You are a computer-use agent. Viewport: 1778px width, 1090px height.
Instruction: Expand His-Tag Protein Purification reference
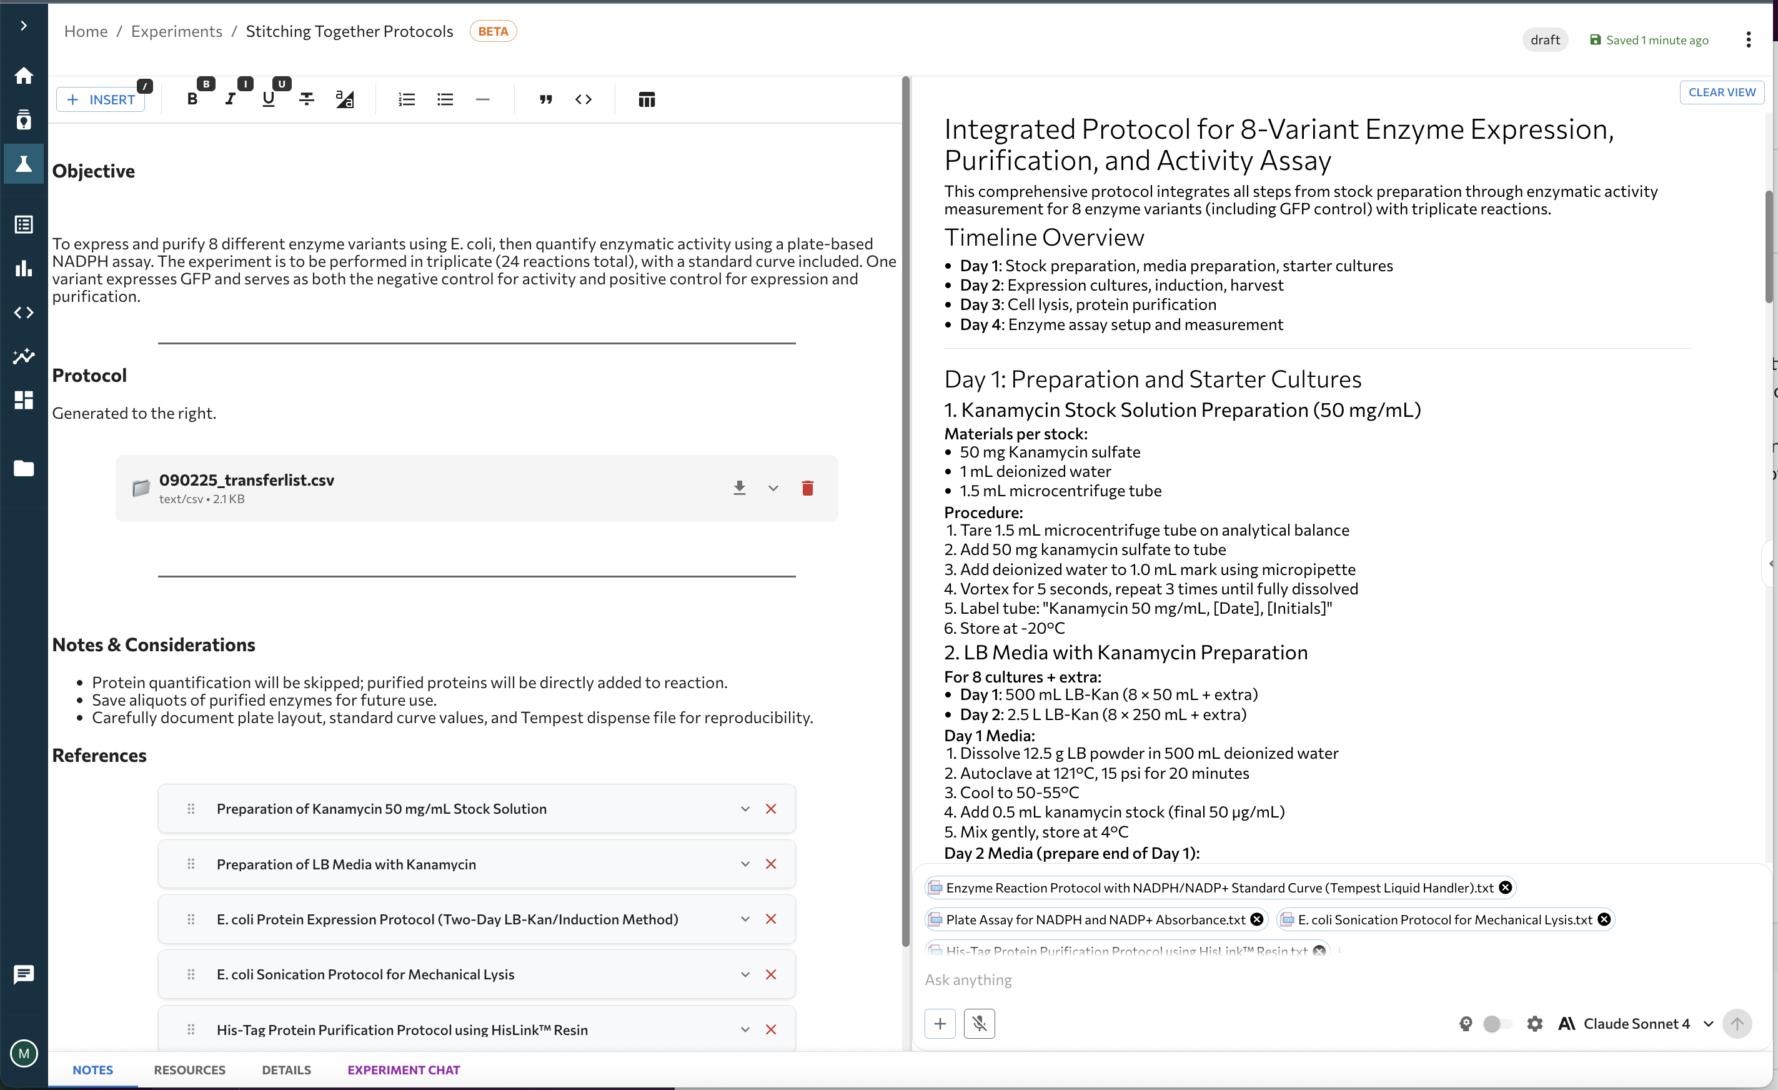coord(745,1030)
